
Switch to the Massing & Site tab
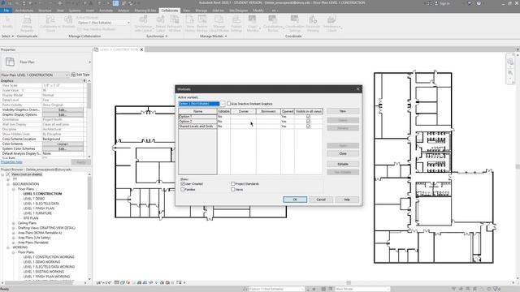(x=145, y=11)
